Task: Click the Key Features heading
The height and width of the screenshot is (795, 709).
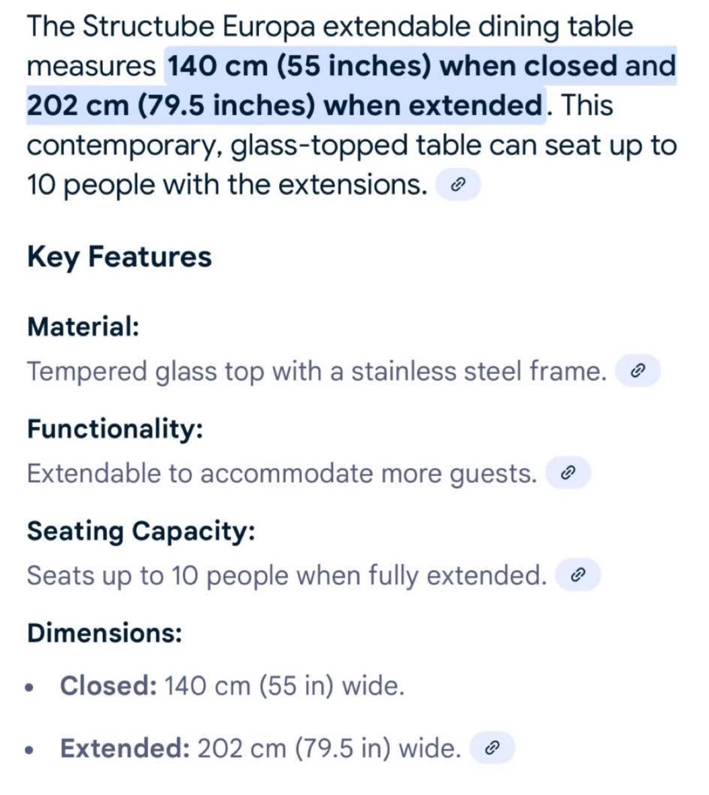Action: pyautogui.click(x=119, y=257)
